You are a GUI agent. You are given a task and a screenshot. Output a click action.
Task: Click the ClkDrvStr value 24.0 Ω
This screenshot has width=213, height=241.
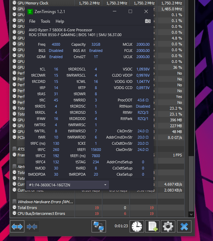[x=143, y=131]
